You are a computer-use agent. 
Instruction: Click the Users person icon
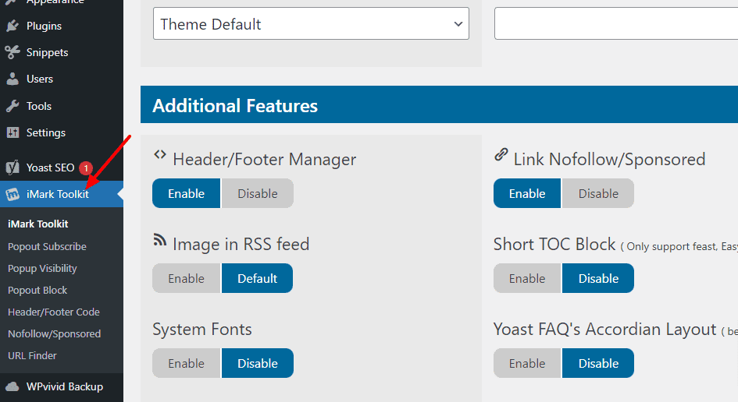click(12, 79)
